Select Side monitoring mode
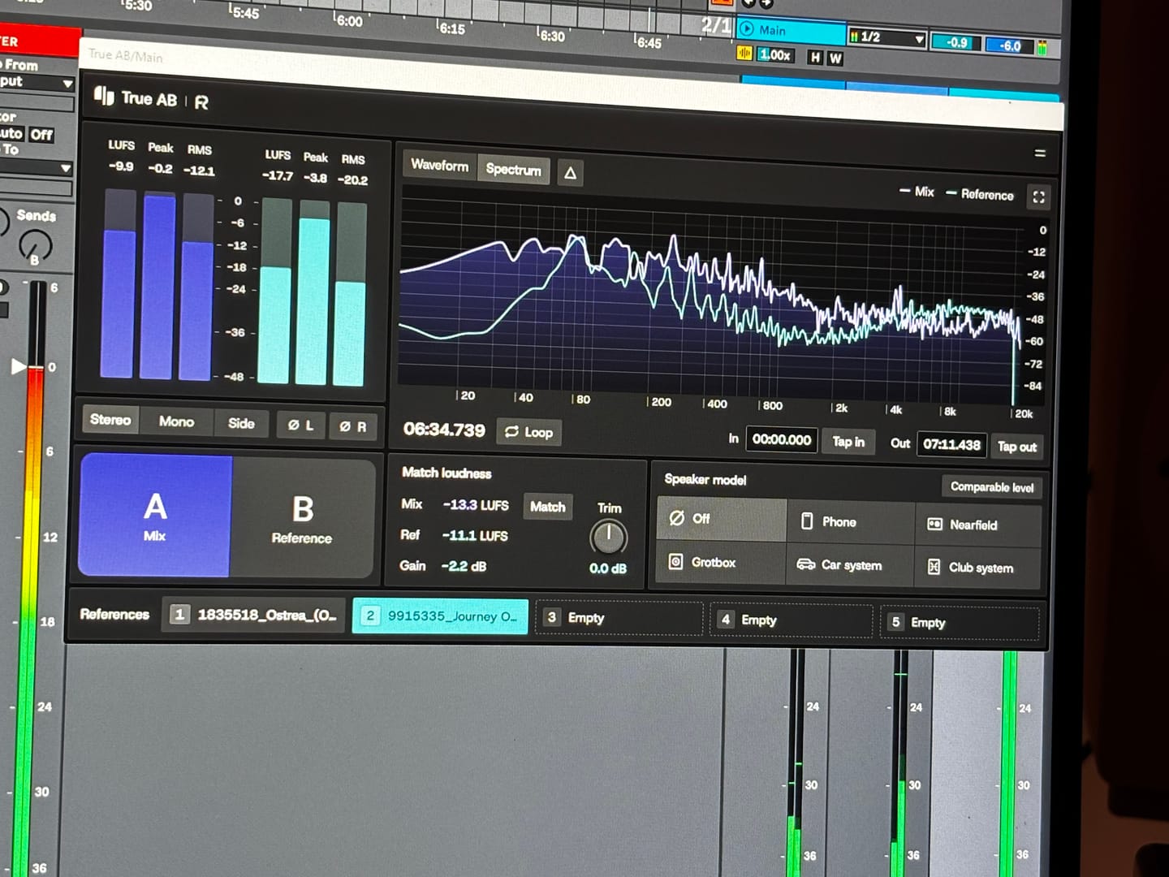The height and width of the screenshot is (877, 1169). pyautogui.click(x=241, y=423)
